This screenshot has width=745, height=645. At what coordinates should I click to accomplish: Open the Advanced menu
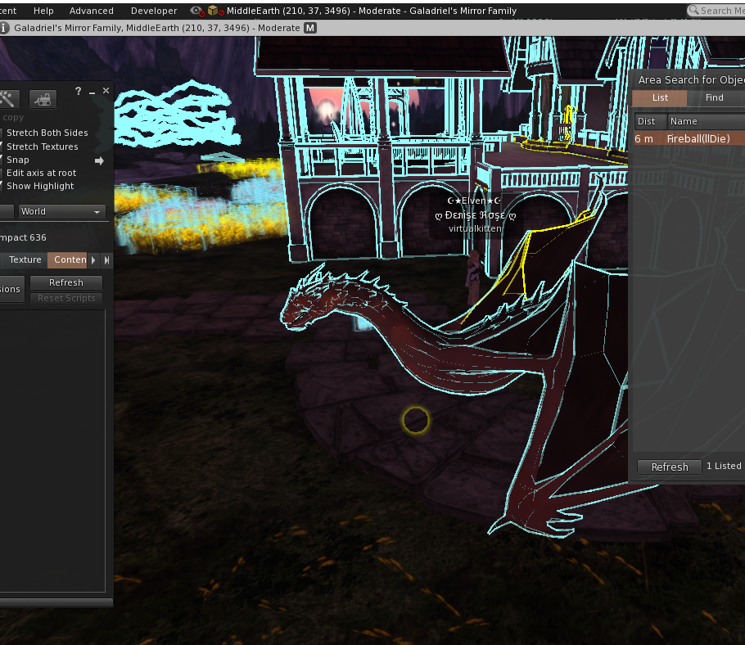pyautogui.click(x=91, y=11)
